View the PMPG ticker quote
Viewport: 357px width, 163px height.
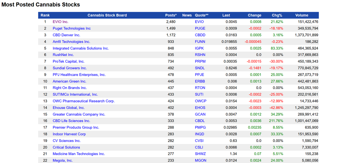pos(200,128)
